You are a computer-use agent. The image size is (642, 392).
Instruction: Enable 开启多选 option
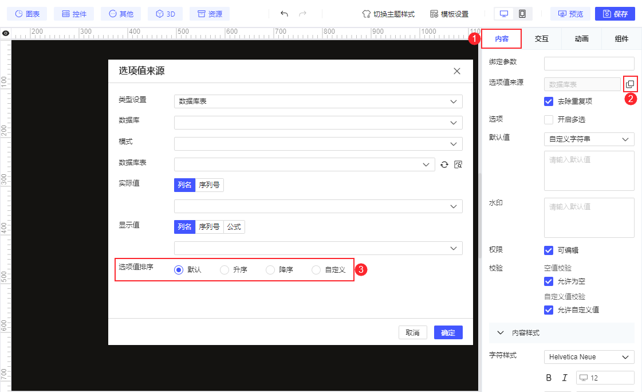coord(548,119)
